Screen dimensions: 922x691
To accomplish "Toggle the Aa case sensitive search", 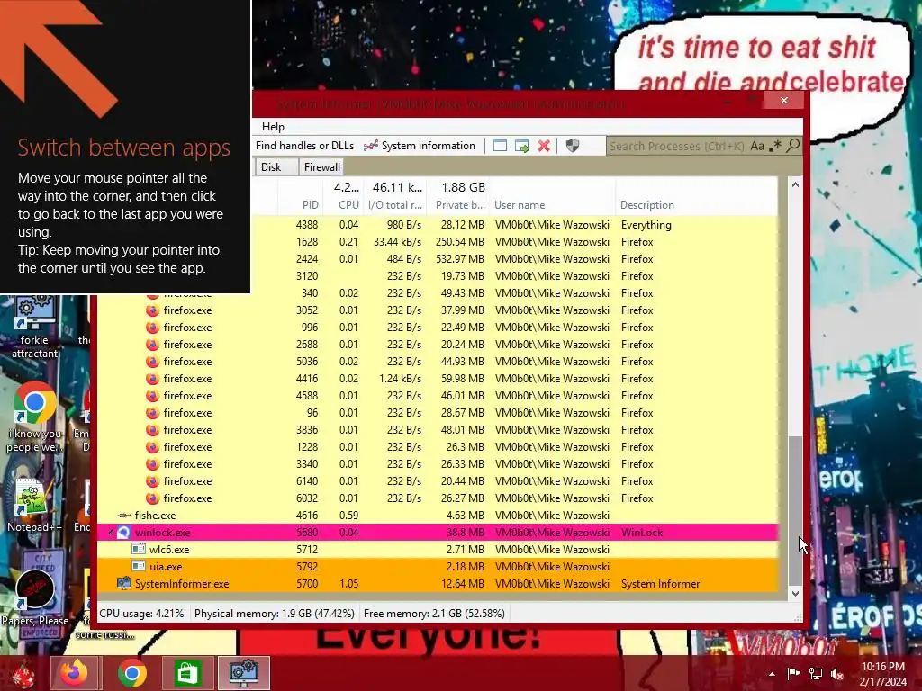I will [756, 146].
